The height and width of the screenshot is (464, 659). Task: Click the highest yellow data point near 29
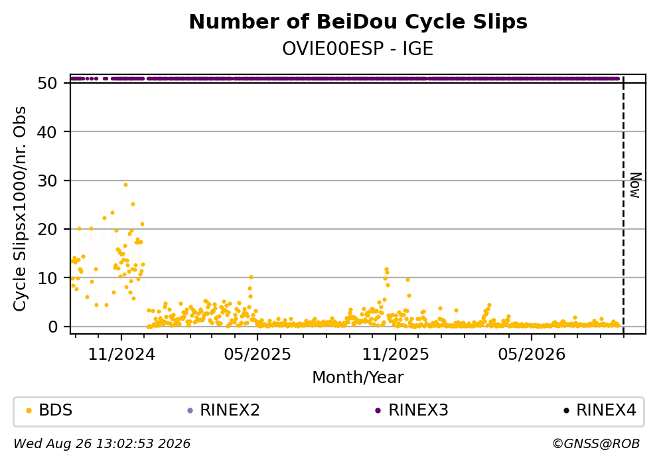tap(125, 185)
